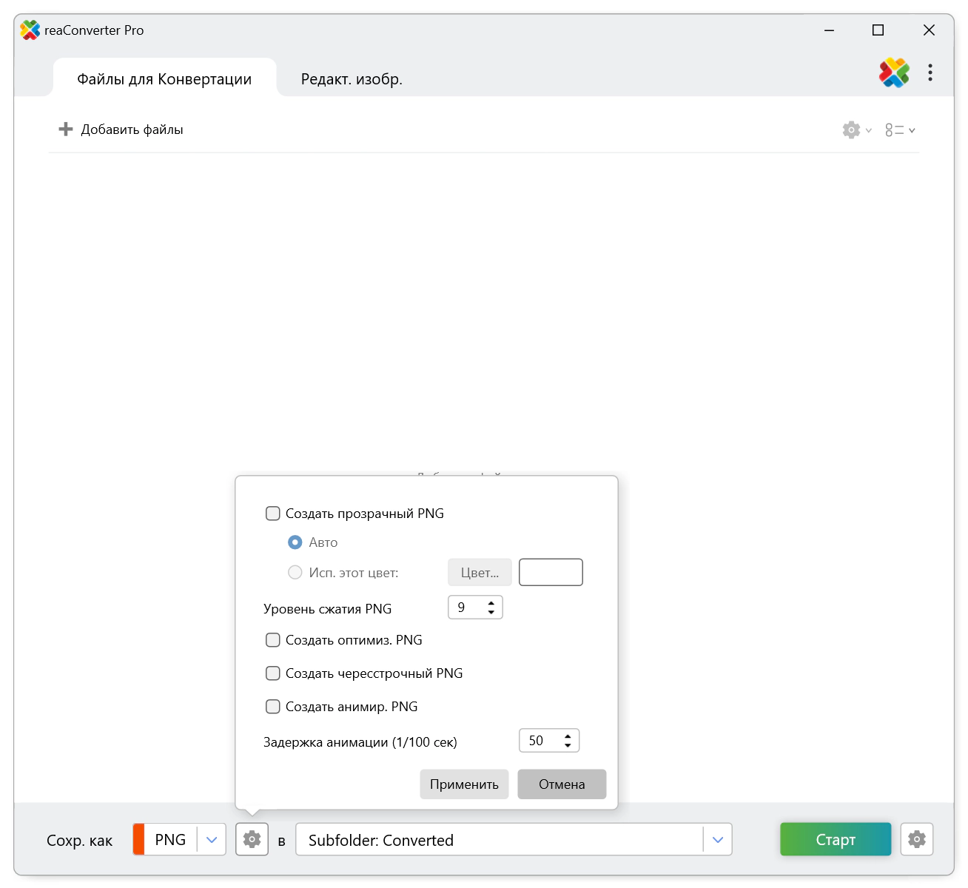Click the reaConverter logo icon top right
The image size is (968, 888).
894,73
